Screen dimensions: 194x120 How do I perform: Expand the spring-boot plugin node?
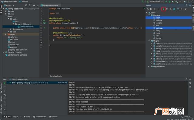click(152, 61)
